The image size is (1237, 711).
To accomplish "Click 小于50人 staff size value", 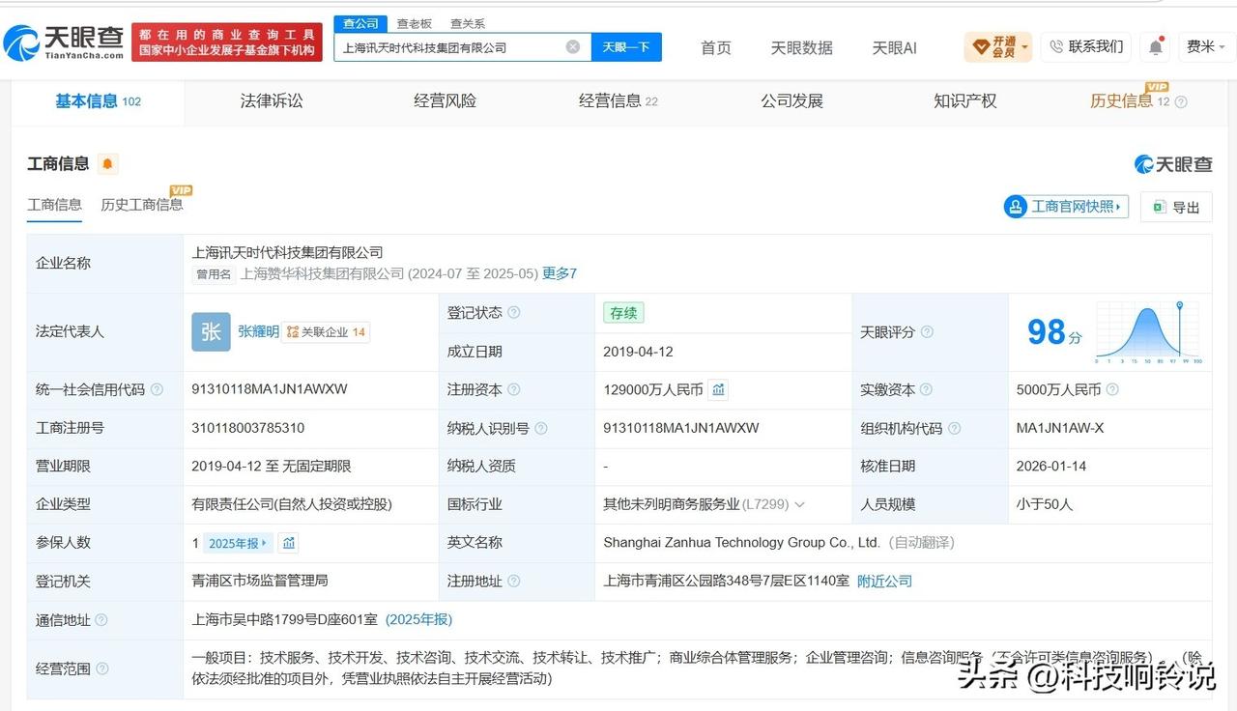I will click(1045, 504).
